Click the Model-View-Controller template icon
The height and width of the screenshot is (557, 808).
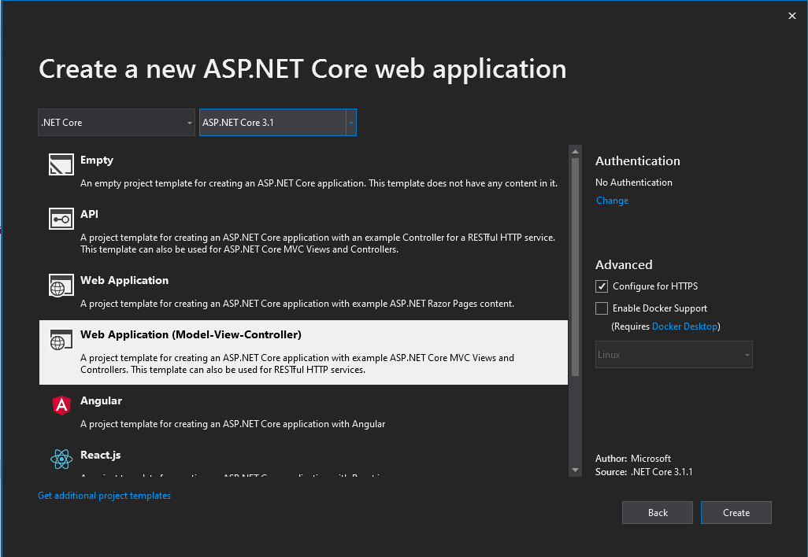[x=61, y=339]
